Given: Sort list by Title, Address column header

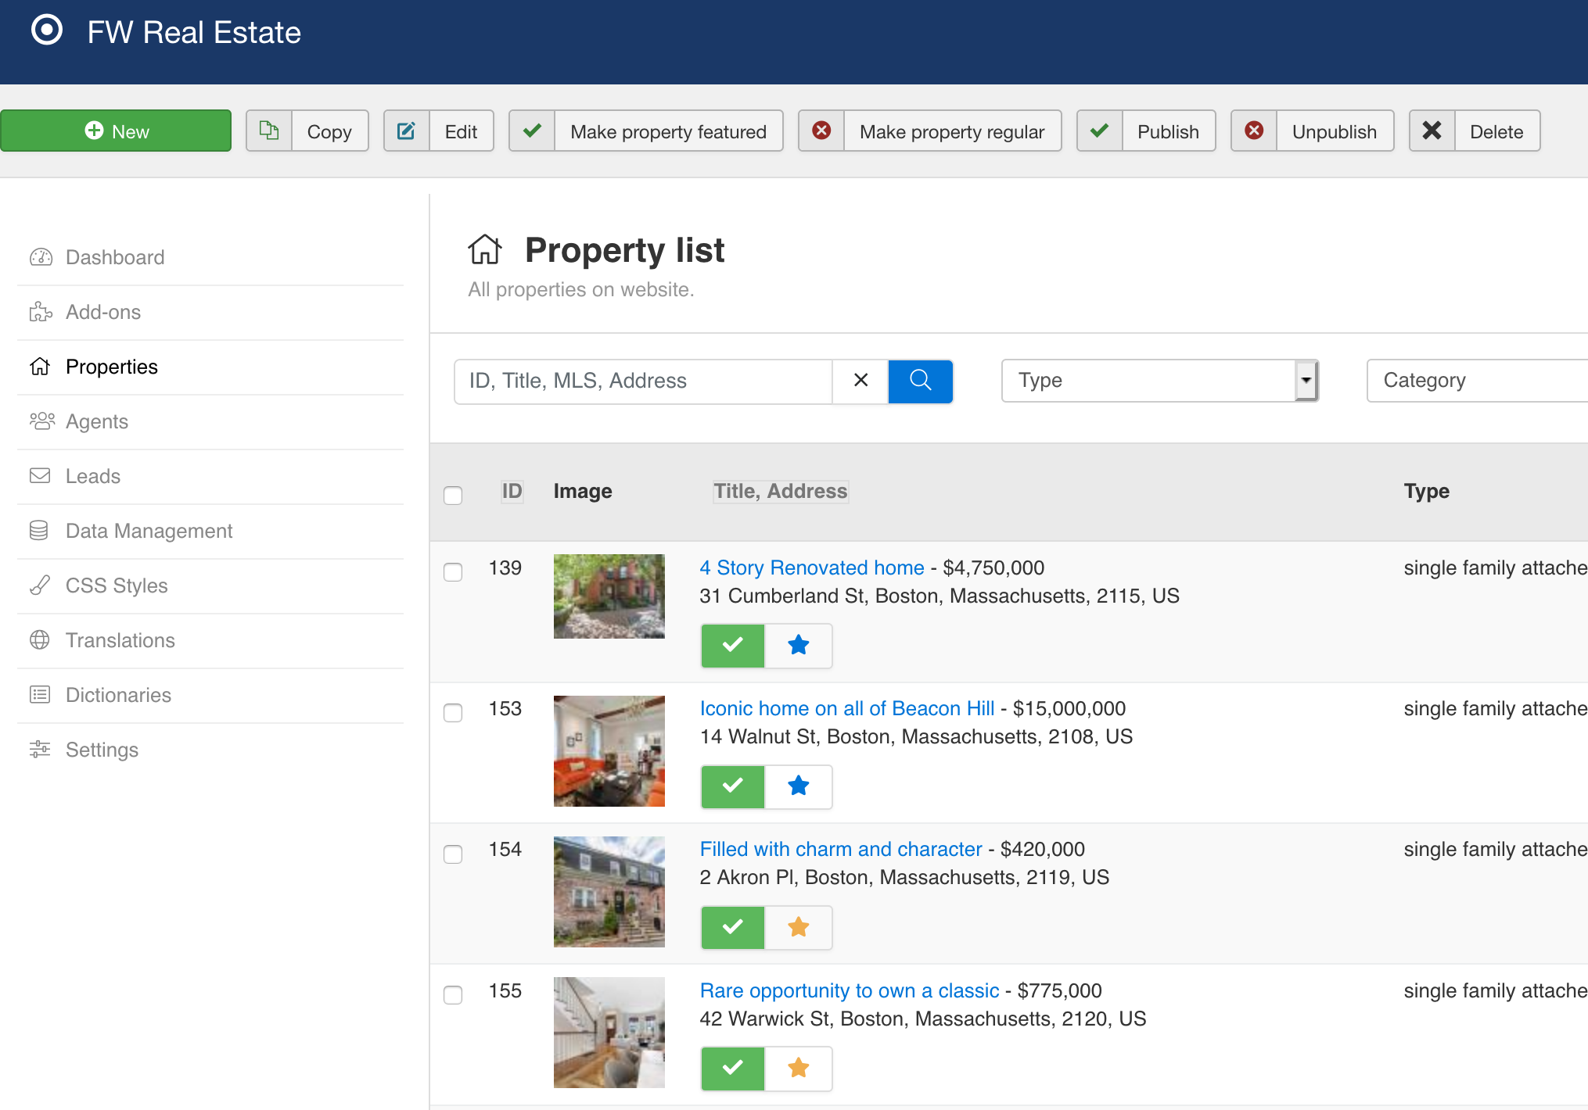Looking at the screenshot, I should (x=780, y=491).
